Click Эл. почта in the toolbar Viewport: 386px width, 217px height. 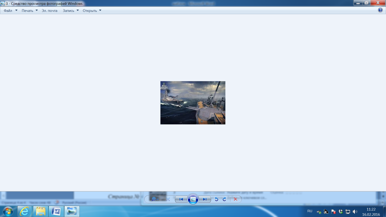49,11
